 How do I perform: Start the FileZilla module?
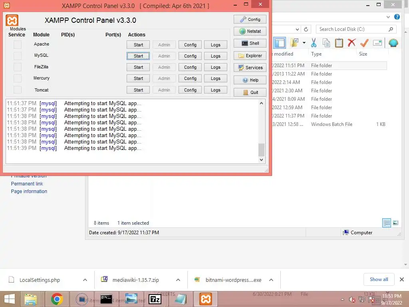point(138,67)
